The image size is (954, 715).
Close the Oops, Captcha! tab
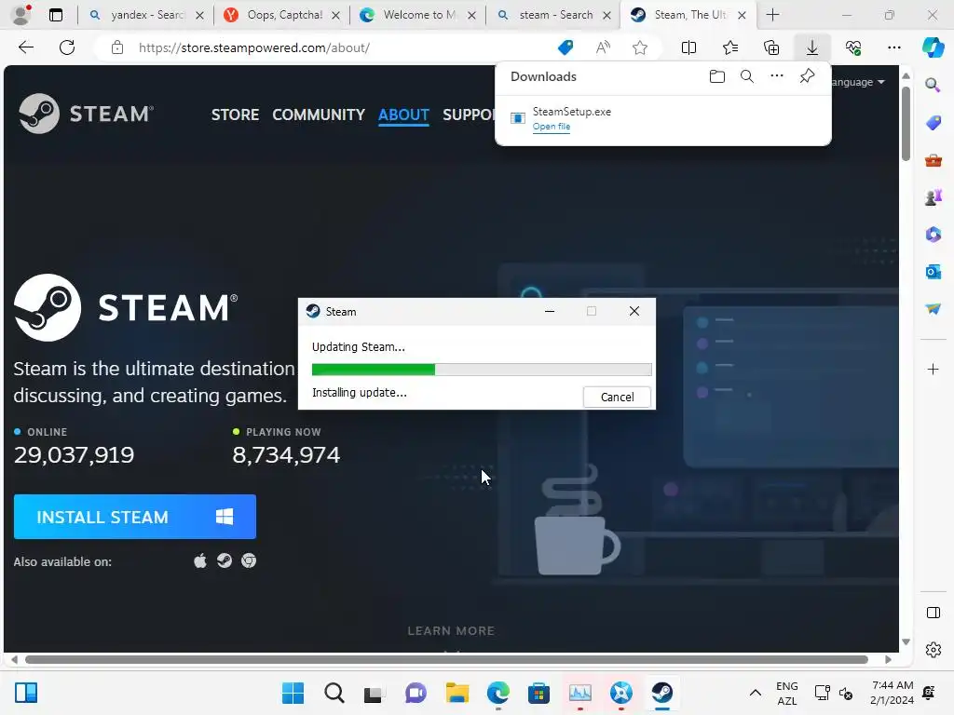[335, 16]
